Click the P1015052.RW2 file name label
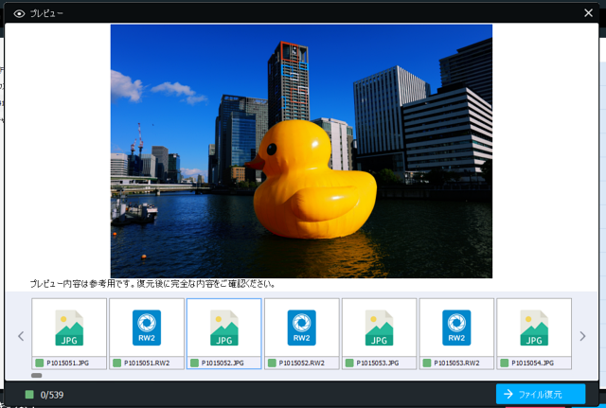The image size is (606, 408). [302, 363]
